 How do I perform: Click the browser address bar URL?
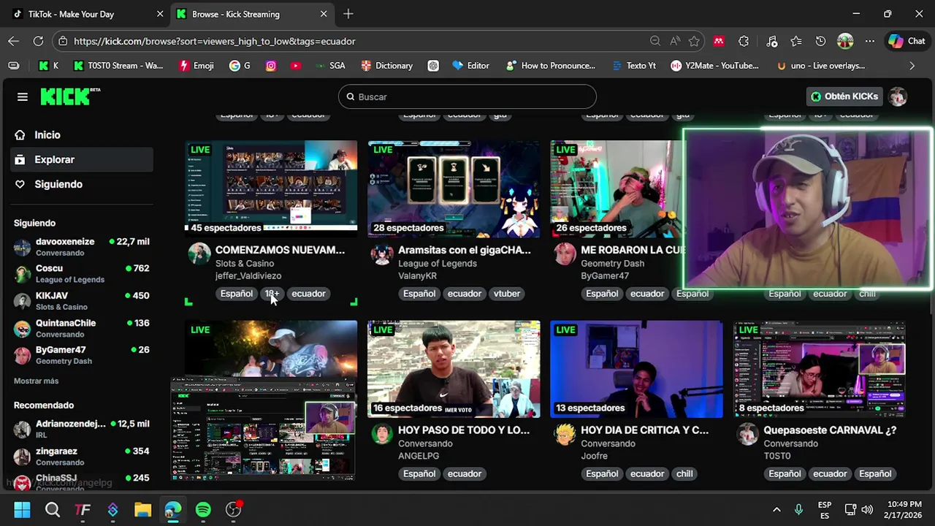click(214, 42)
